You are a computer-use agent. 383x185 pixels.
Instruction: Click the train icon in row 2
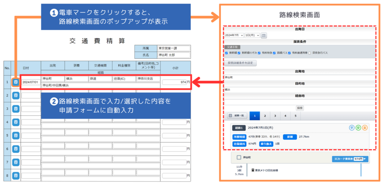[16, 95]
